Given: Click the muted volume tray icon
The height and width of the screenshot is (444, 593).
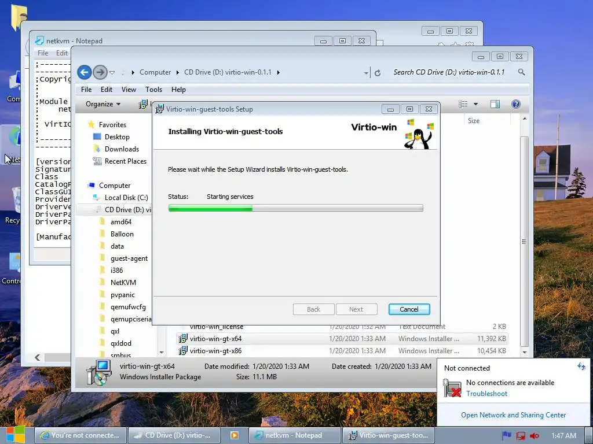Looking at the screenshot, I should 534,436.
